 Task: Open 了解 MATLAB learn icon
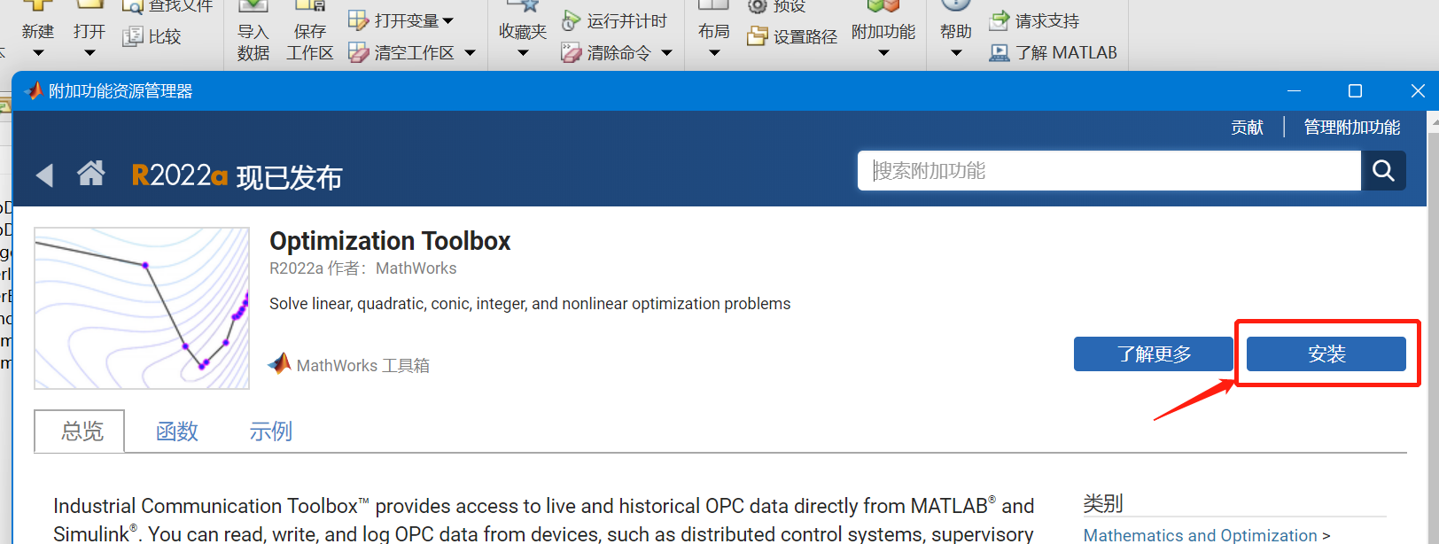click(999, 53)
